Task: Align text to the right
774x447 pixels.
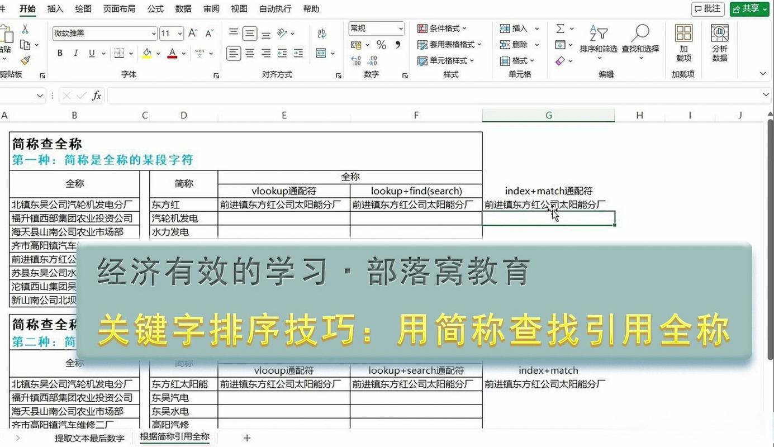Action: (x=266, y=53)
